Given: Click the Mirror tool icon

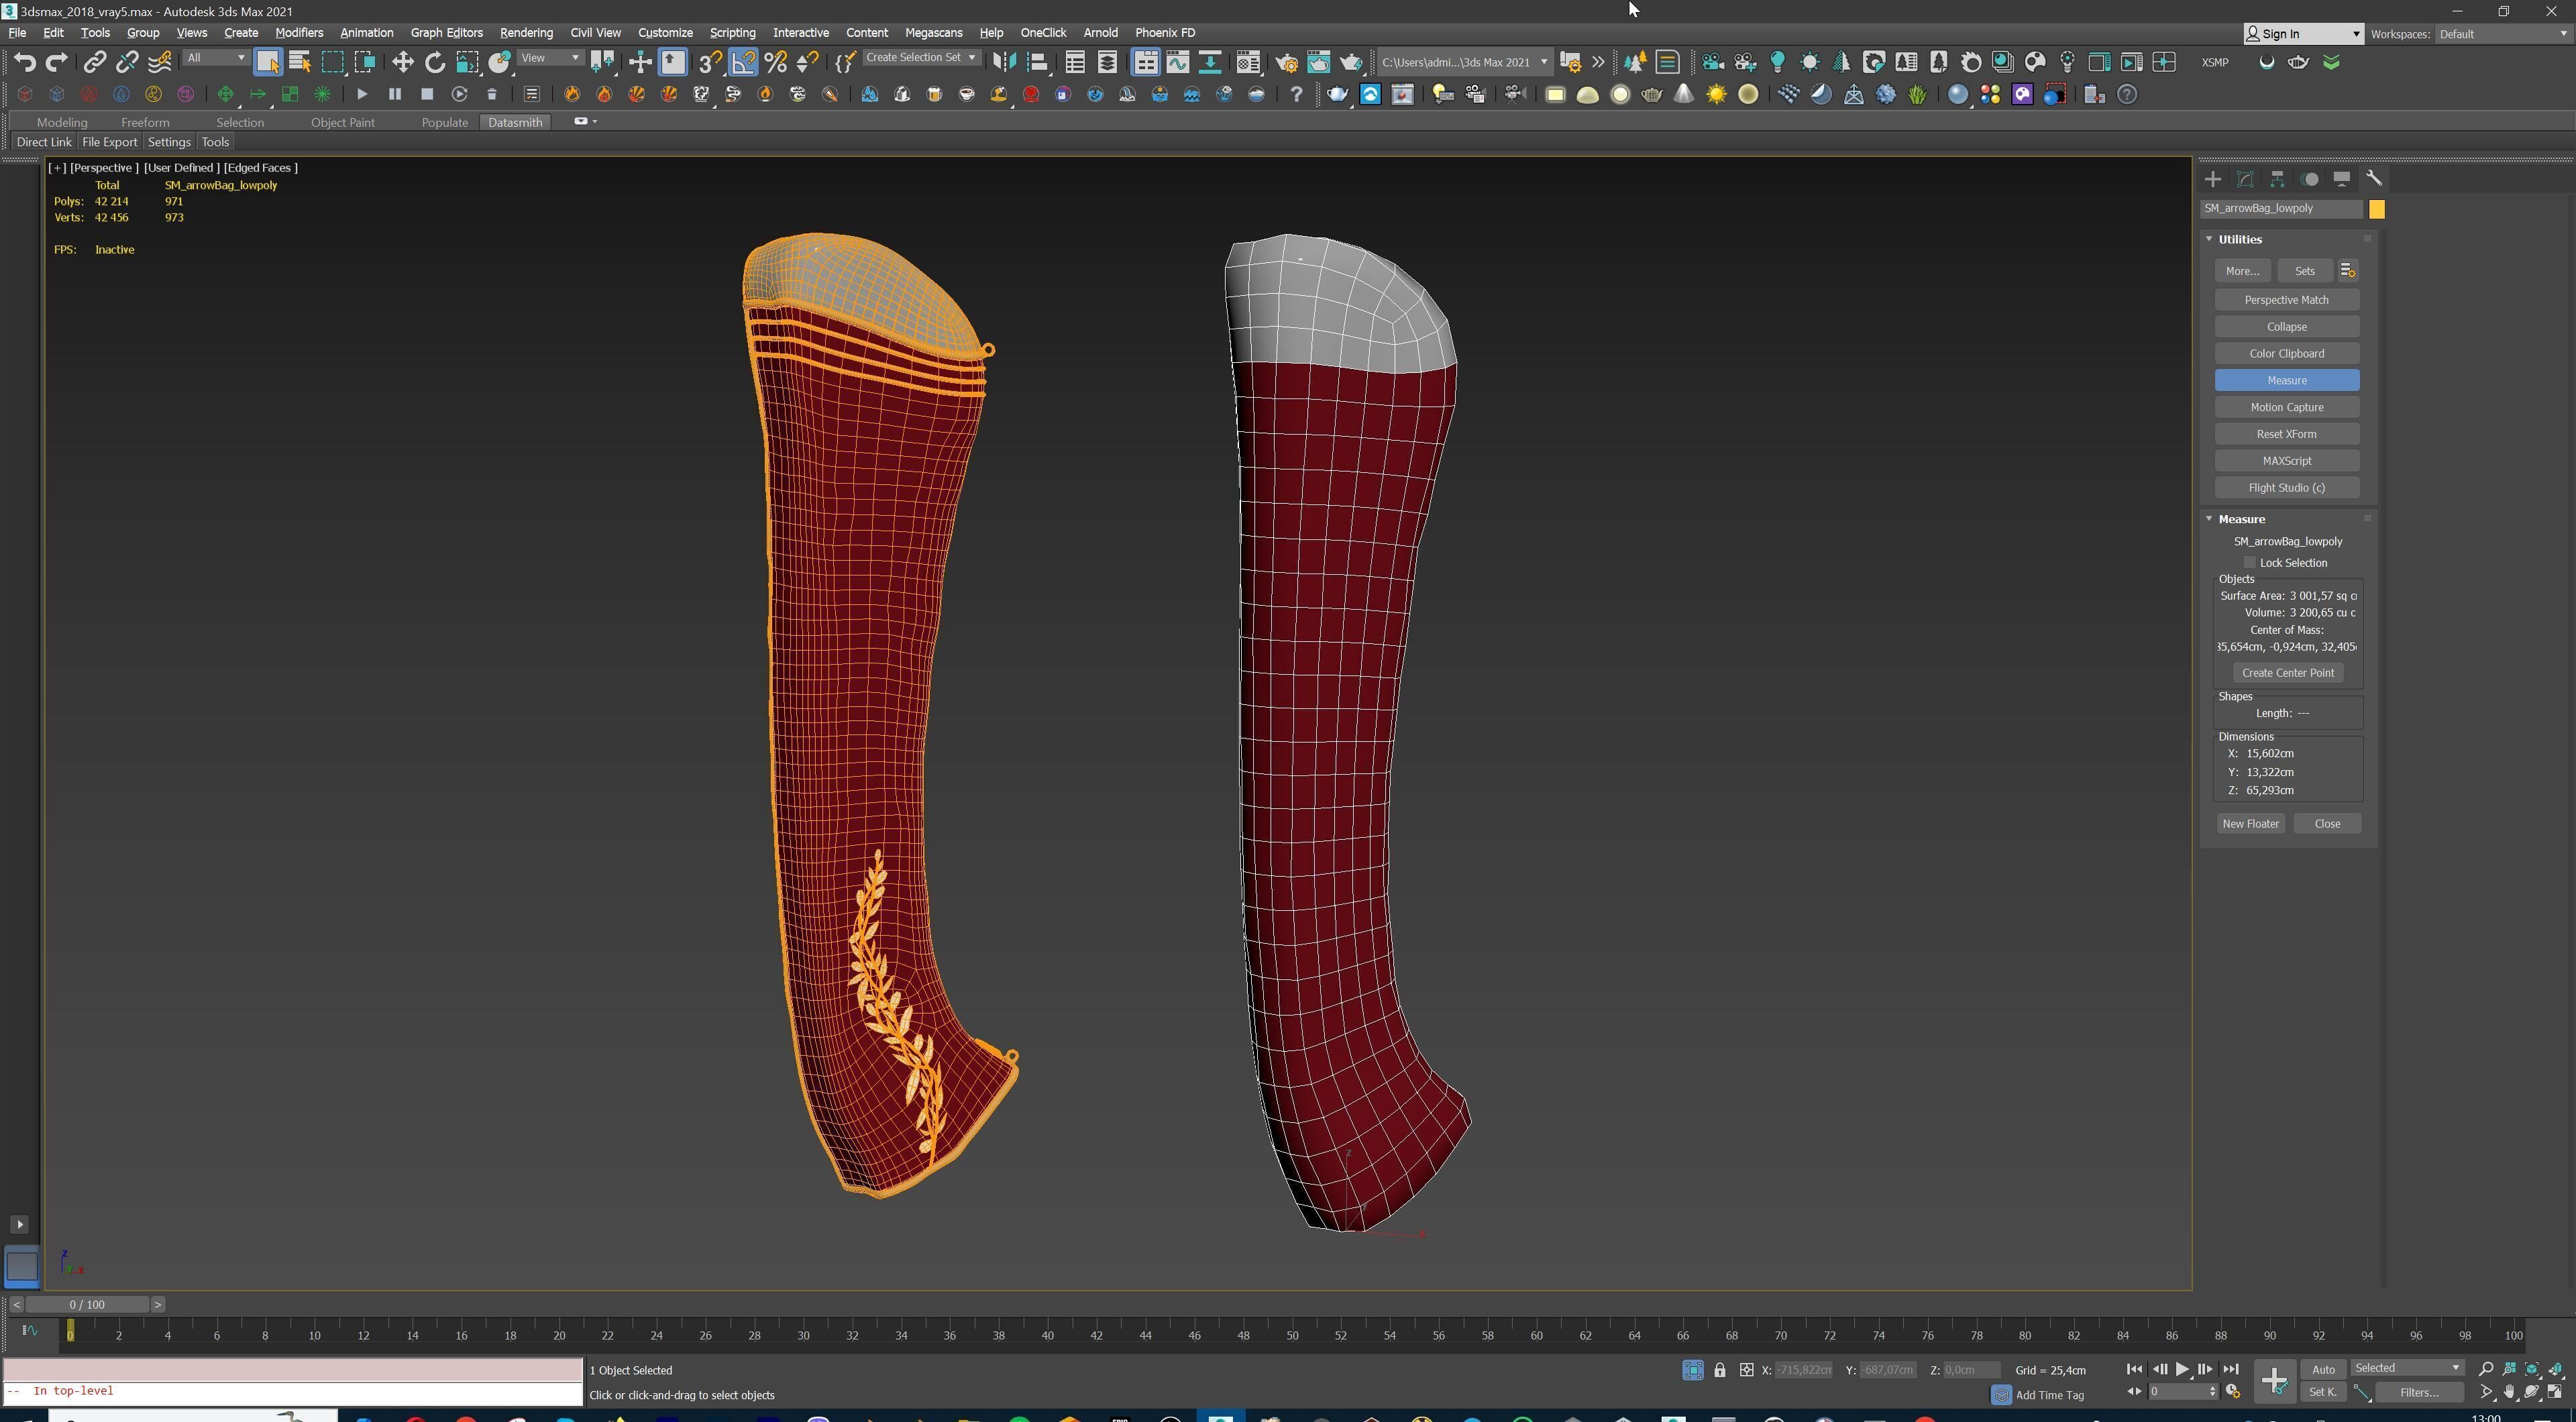Looking at the screenshot, I should click(x=1004, y=62).
